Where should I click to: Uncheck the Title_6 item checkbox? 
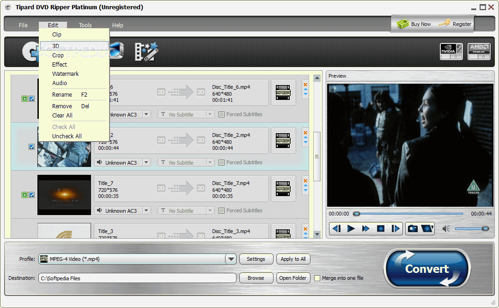[x=32, y=99]
